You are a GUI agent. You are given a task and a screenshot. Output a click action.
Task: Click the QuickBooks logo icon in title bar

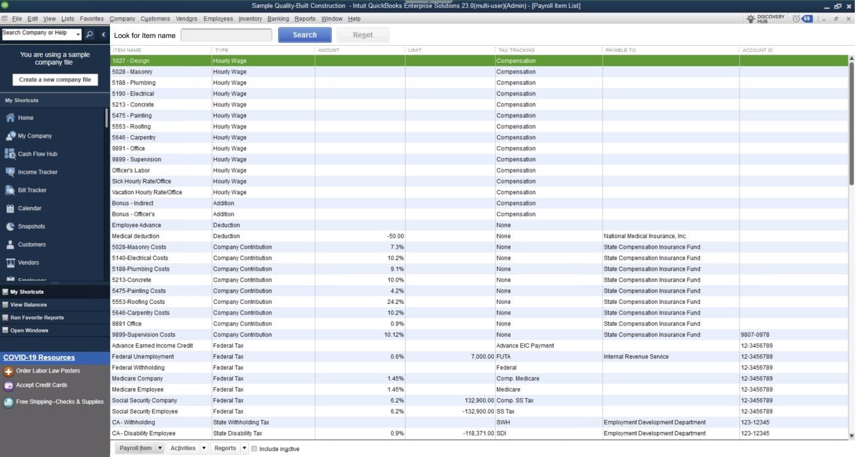point(5,5)
